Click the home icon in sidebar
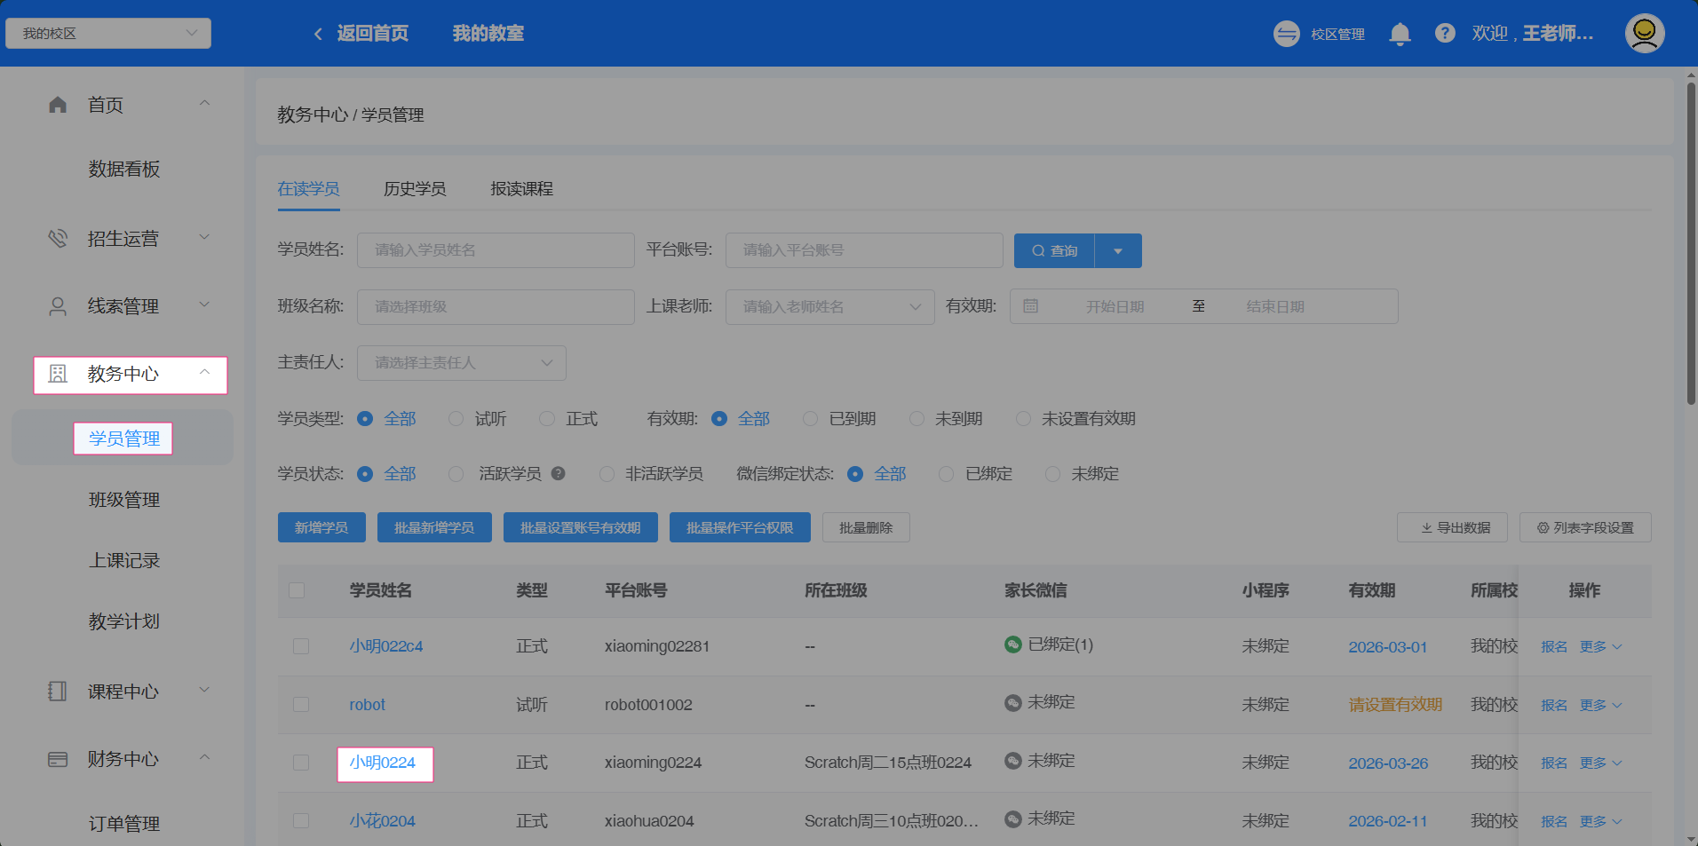 point(58,106)
